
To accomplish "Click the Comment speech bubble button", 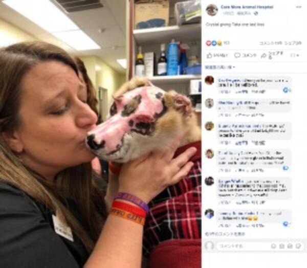I will (x=245, y=56).
